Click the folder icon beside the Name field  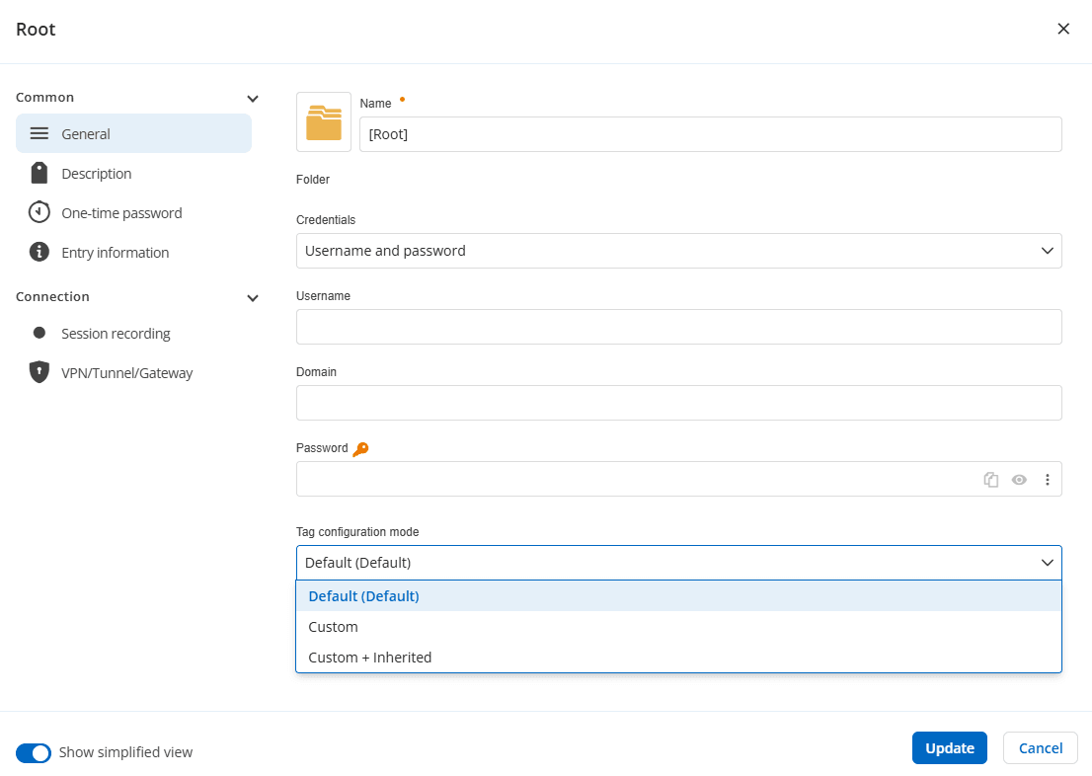tap(323, 120)
